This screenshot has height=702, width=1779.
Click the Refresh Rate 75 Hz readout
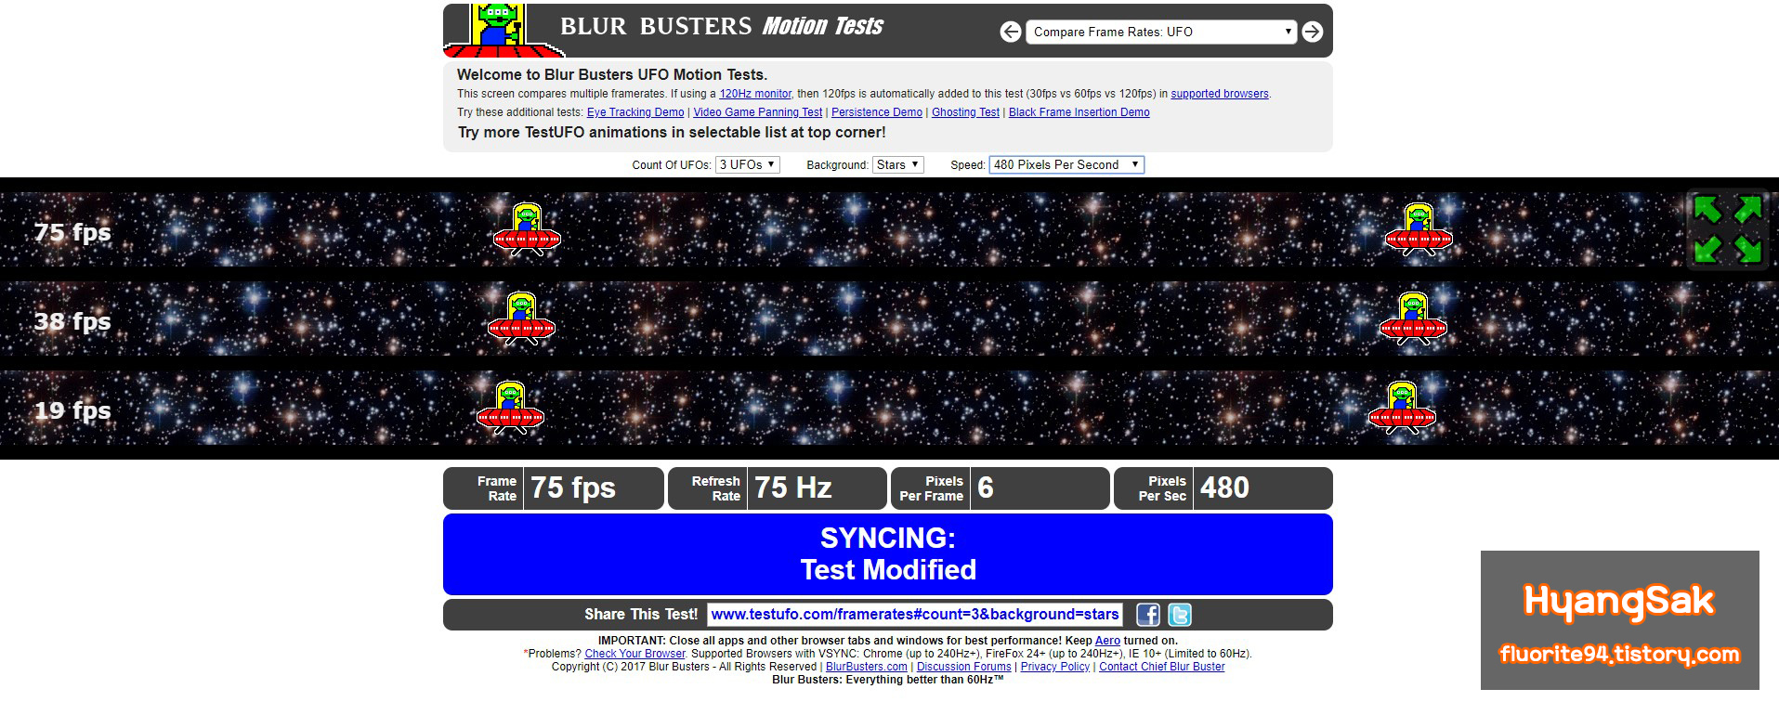point(778,488)
